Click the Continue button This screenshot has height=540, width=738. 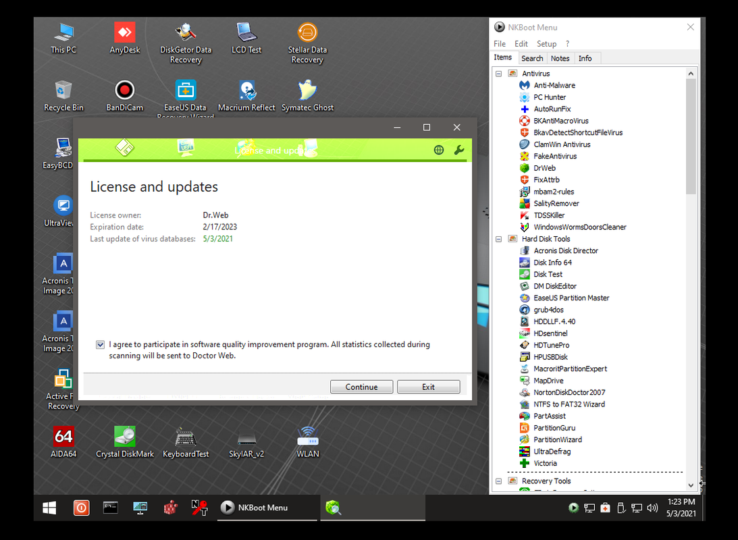pyautogui.click(x=361, y=387)
